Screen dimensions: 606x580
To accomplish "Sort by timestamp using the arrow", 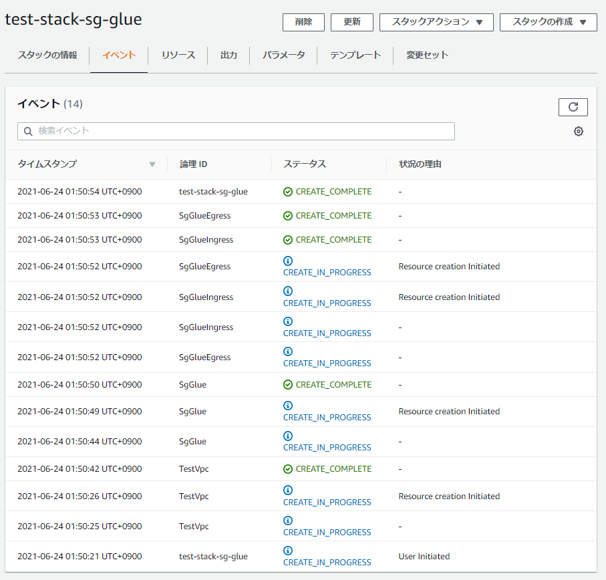I will point(152,164).
